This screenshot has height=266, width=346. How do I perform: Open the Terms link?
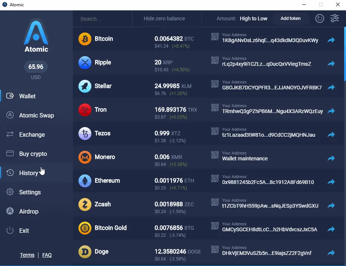[27, 255]
